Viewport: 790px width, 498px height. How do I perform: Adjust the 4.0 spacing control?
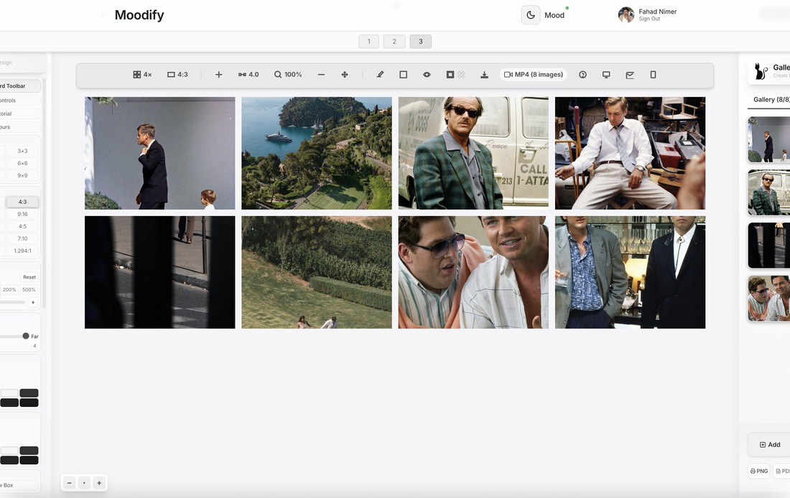point(248,75)
